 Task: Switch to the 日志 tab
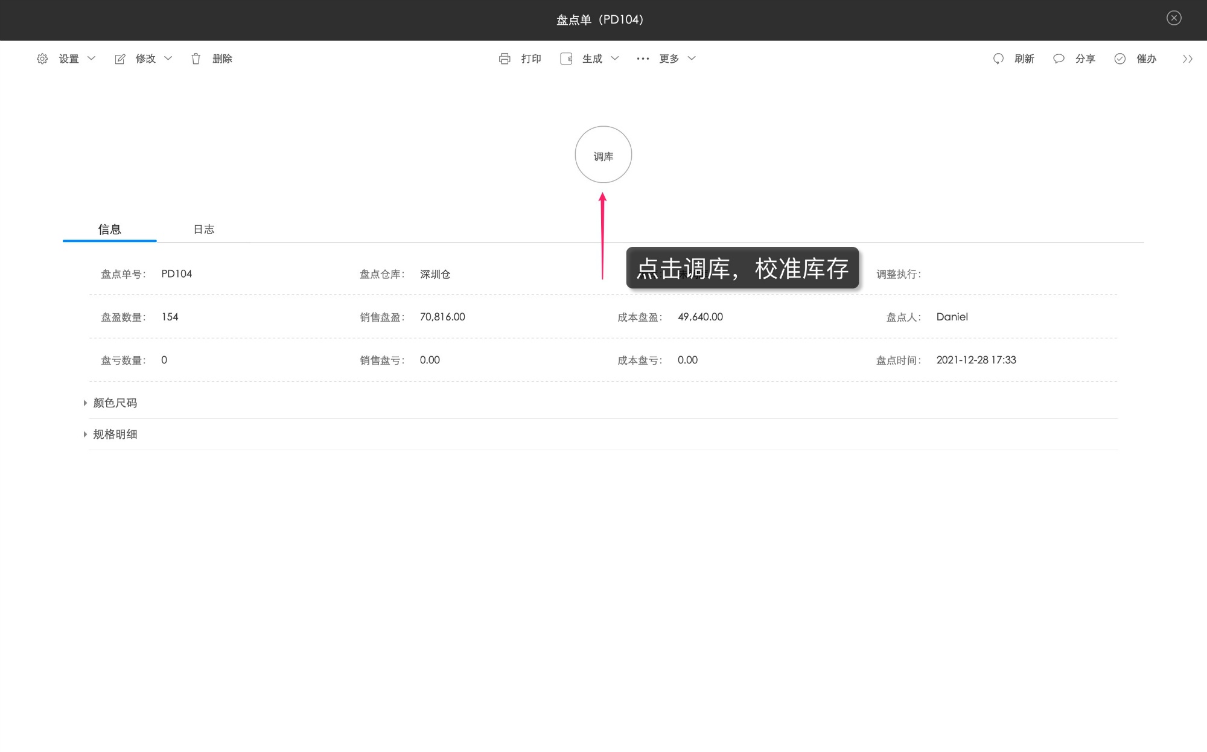click(204, 229)
